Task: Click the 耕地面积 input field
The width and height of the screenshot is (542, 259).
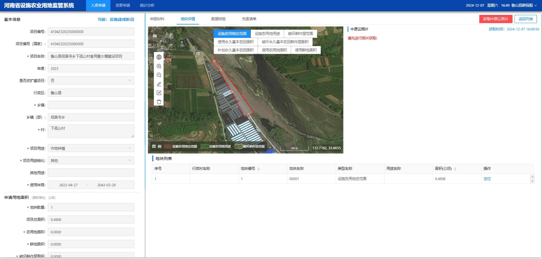Action: [91, 244]
